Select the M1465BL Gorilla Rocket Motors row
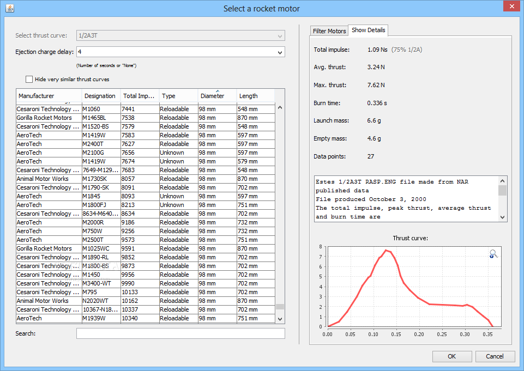Image resolution: width=524 pixels, height=371 pixels. pos(146,118)
